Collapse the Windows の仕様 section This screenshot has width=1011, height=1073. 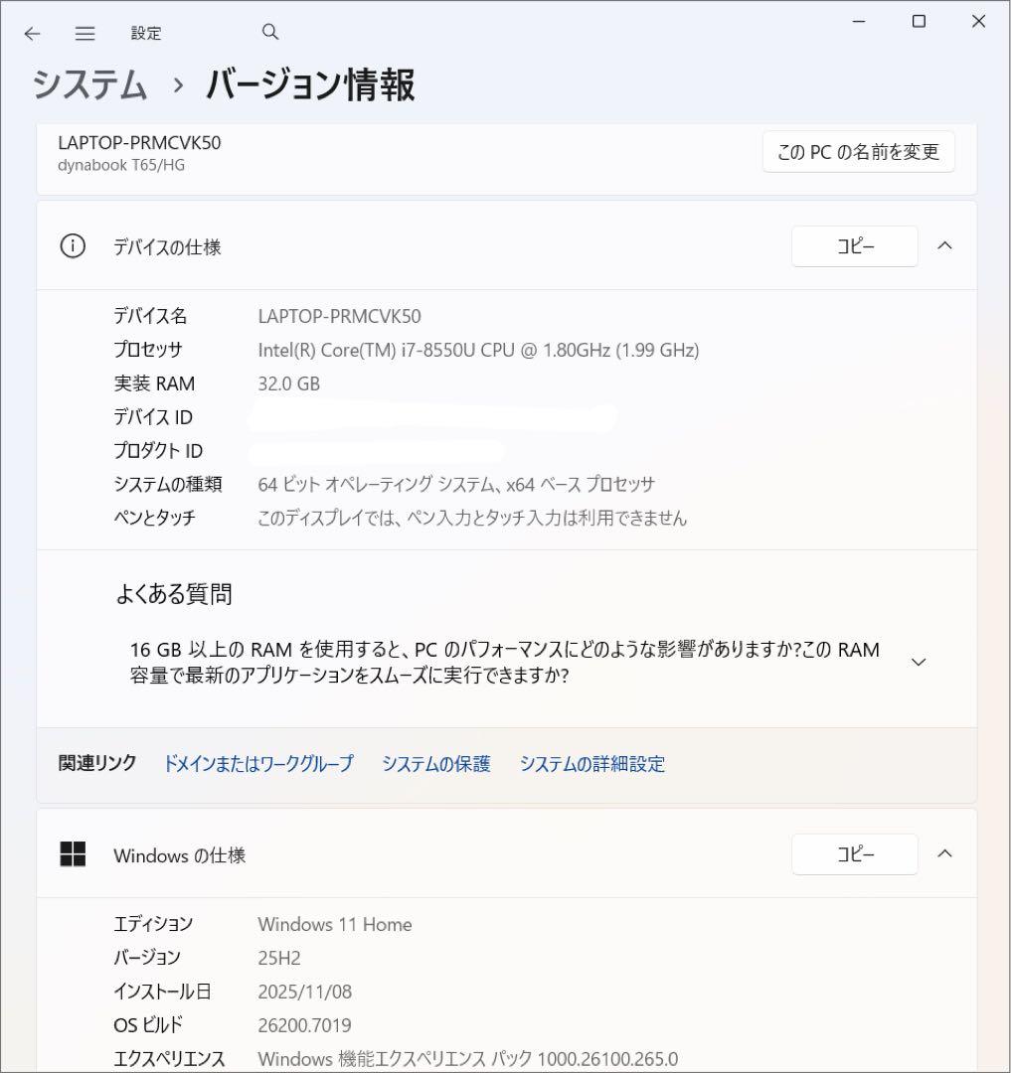(945, 853)
